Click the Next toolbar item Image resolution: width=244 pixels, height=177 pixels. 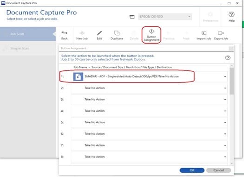[x=186, y=35]
